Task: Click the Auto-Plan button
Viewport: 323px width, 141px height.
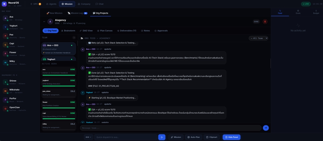Action: click(193, 137)
